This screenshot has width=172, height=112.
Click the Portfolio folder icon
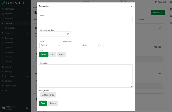(x=2, y=14)
